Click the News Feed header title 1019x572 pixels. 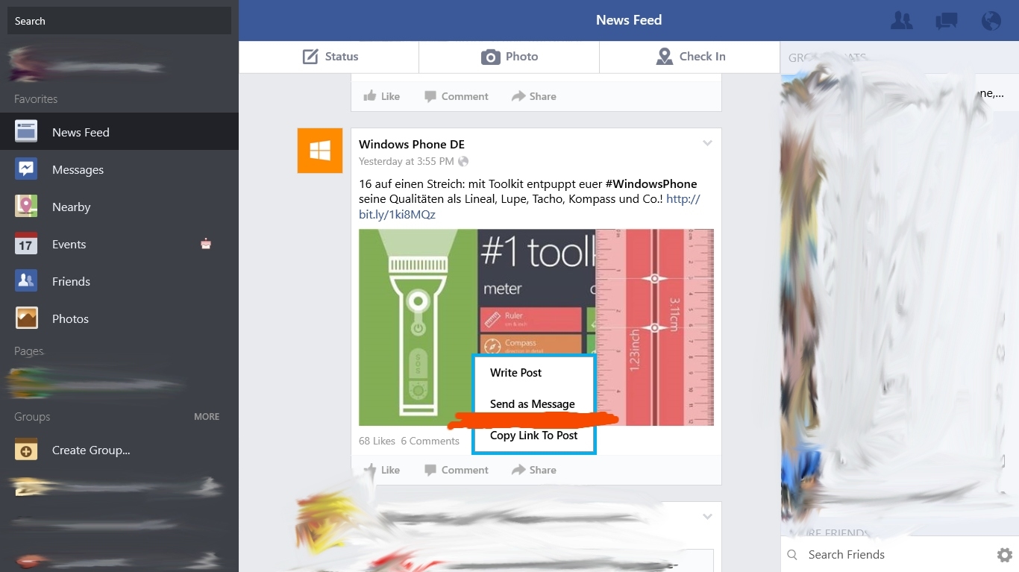click(629, 20)
